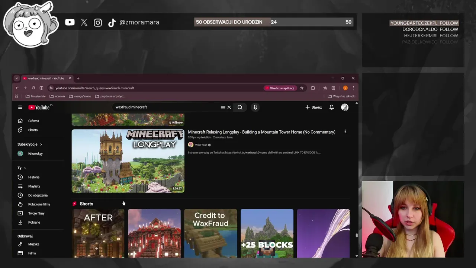Click the stream overlay YouTube icon
The height and width of the screenshot is (268, 476).
click(70, 22)
